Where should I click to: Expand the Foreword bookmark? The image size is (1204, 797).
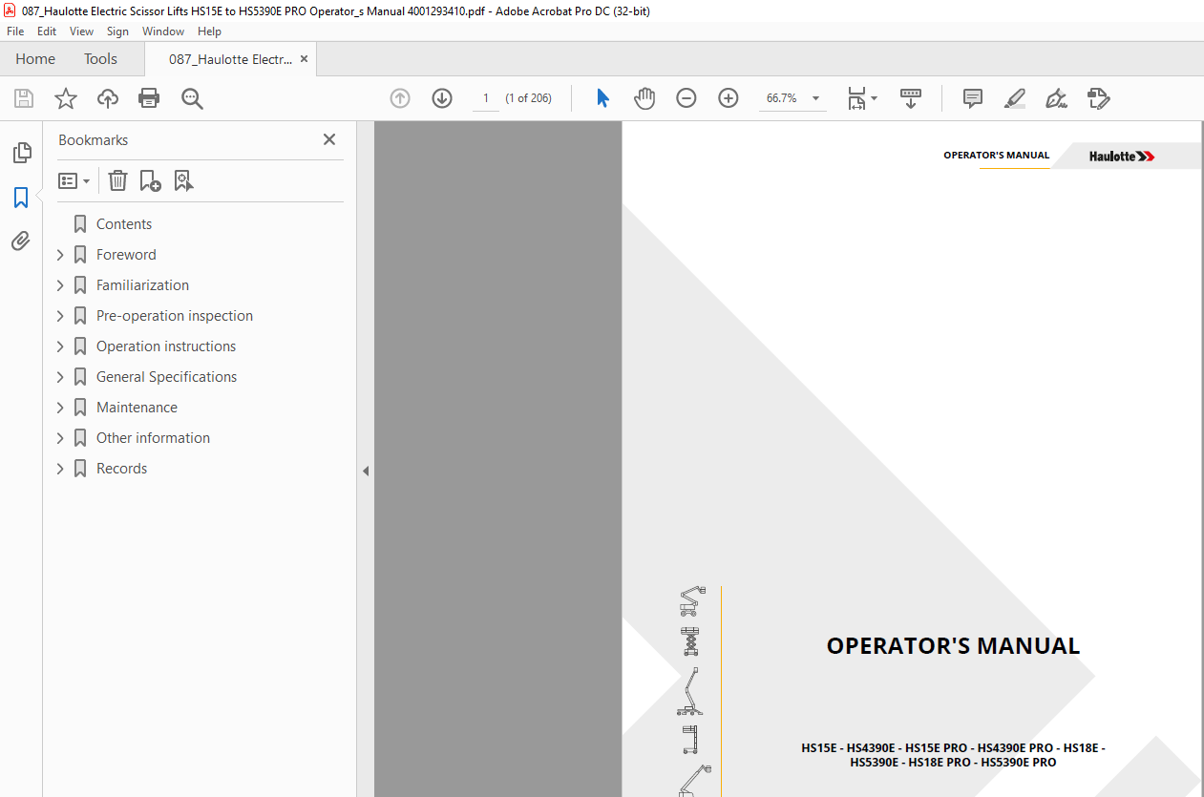(x=60, y=255)
